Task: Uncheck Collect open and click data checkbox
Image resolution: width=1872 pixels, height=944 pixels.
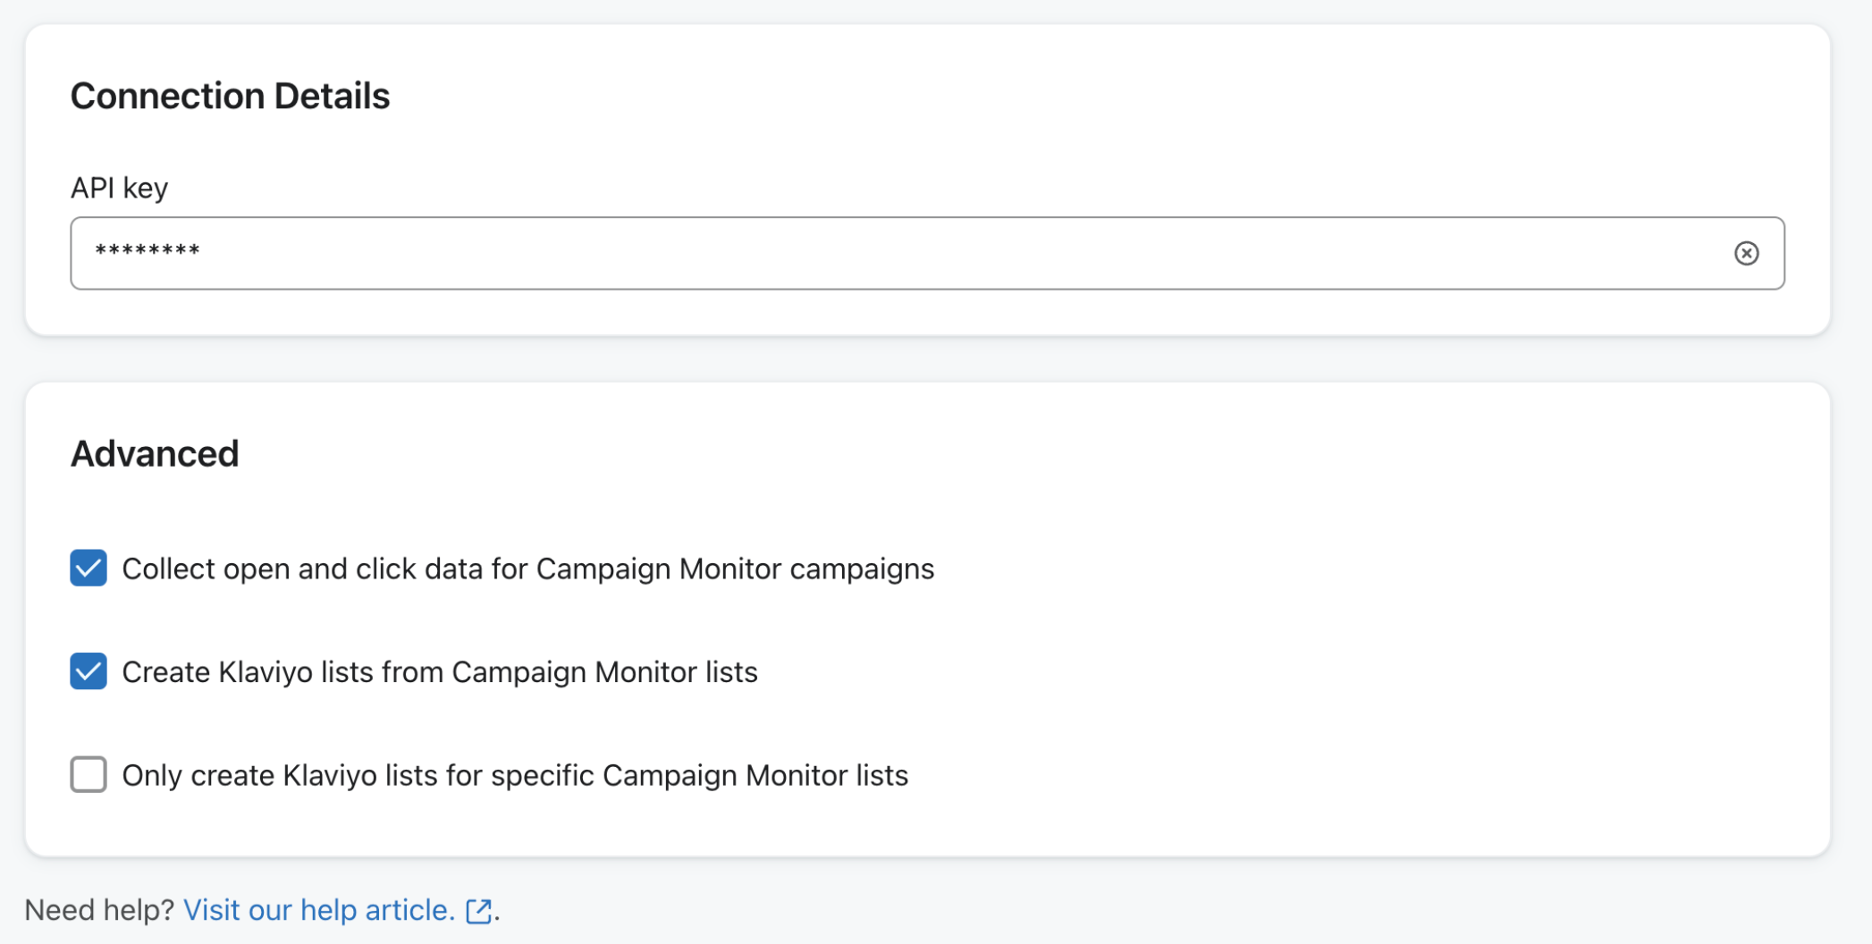Action: coord(89,569)
